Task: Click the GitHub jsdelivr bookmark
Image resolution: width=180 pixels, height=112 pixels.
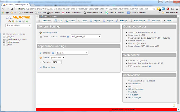Action: click(x=93, y=13)
